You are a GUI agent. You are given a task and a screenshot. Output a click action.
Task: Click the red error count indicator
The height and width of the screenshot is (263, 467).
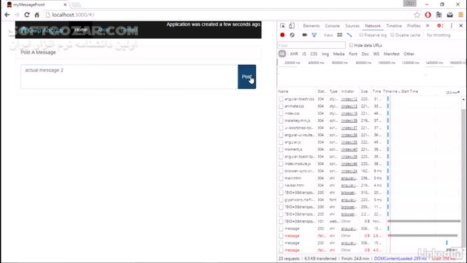[x=440, y=26]
